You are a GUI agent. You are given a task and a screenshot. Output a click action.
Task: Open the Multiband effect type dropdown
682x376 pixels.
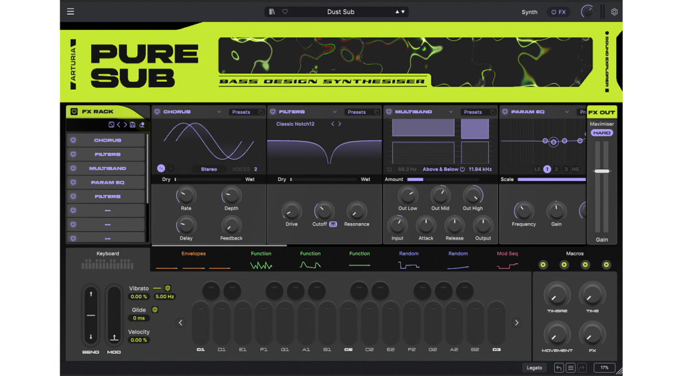(x=451, y=112)
